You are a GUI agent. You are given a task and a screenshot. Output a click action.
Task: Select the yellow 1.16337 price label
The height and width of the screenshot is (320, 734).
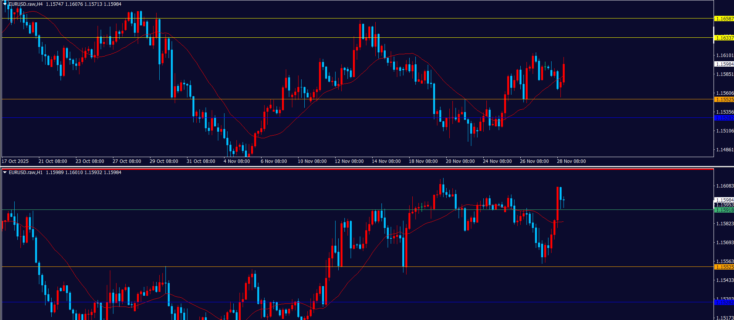pos(724,38)
